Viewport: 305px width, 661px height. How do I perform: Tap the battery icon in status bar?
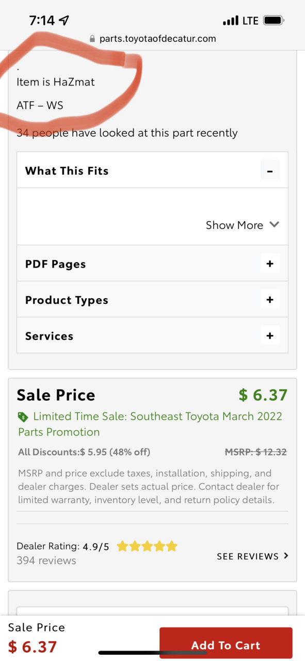click(274, 21)
